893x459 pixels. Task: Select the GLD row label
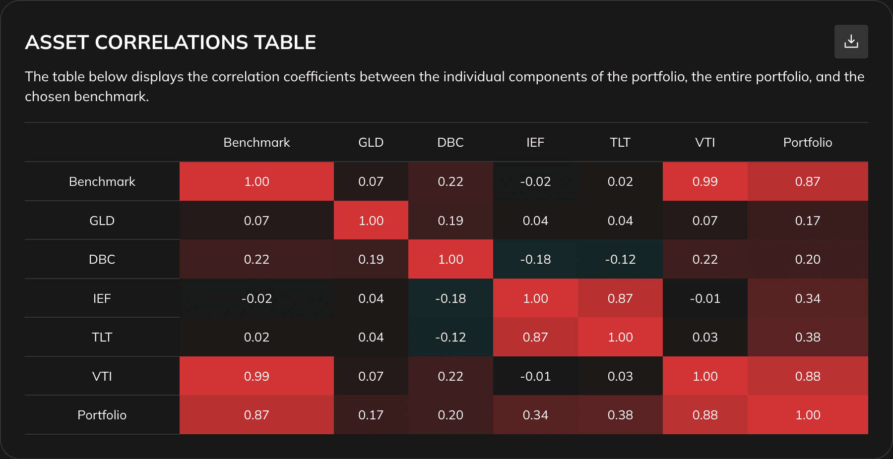point(101,220)
